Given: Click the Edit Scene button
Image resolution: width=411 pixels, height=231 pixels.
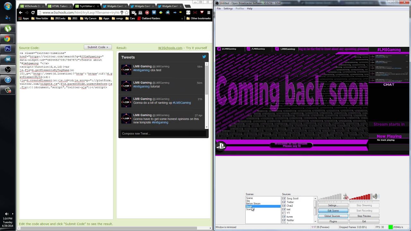Looking at the screenshot, I should [x=333, y=211].
